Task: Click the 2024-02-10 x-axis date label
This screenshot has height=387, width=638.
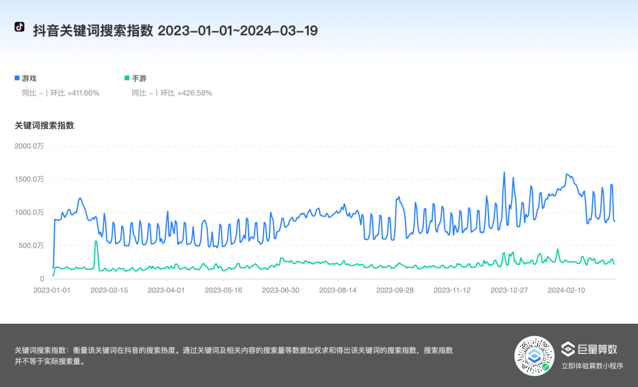Action: 566,290
